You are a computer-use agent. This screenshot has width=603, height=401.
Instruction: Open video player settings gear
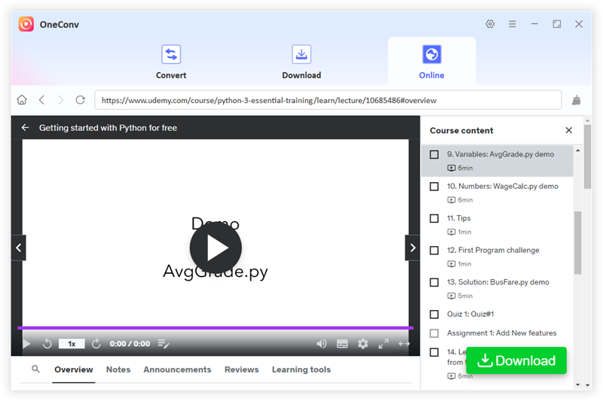(x=363, y=344)
